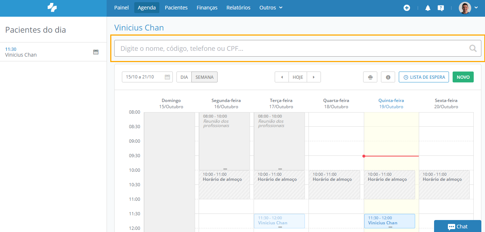The height and width of the screenshot is (232, 485).
Task: Select the Terça-feira 17/Outubro header
Action: click(x=281, y=103)
